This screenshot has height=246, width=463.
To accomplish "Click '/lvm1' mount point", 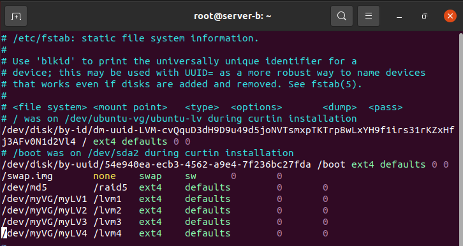I will (x=108, y=199).
